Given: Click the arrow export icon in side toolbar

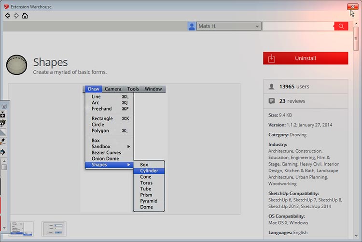Looking at the screenshot, I should click(3, 152).
